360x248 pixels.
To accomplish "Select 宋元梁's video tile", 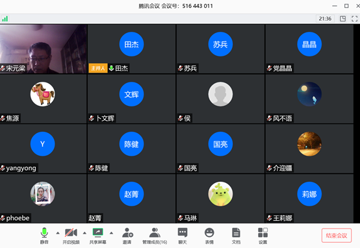I will [43, 49].
